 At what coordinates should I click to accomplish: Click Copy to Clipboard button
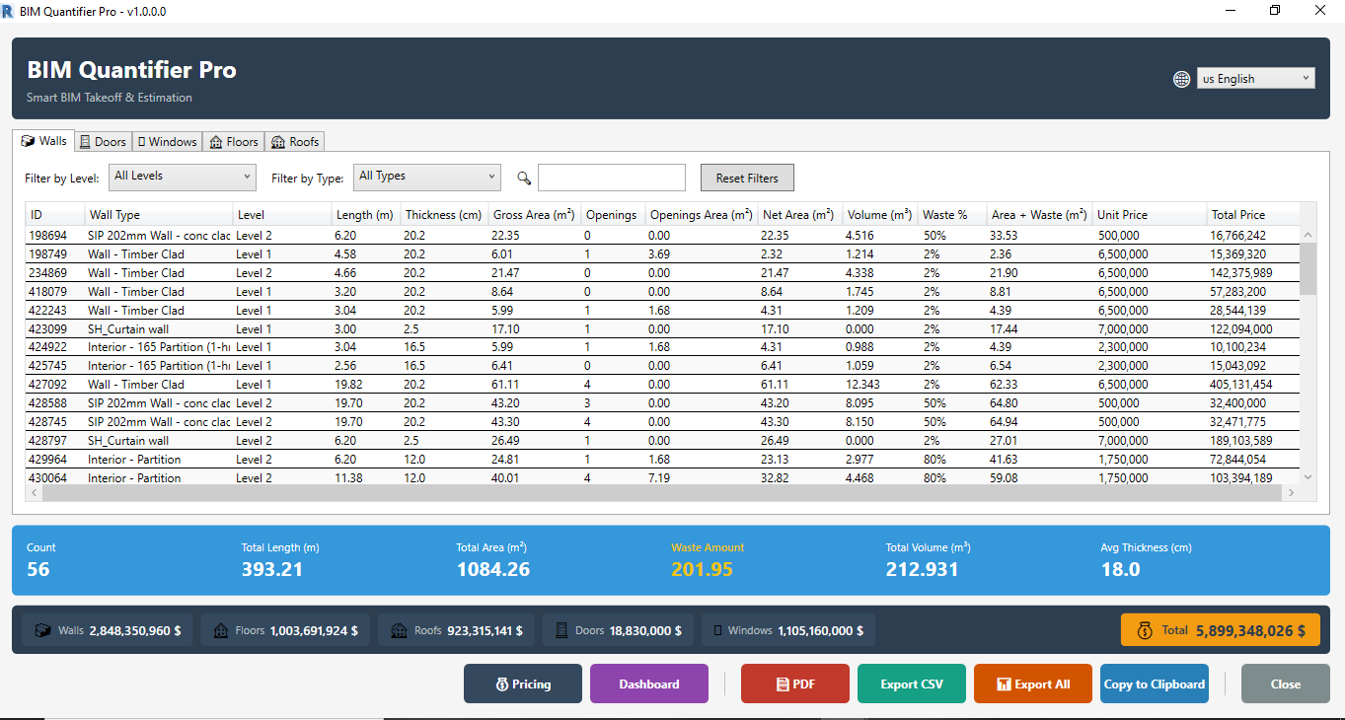[x=1155, y=684]
